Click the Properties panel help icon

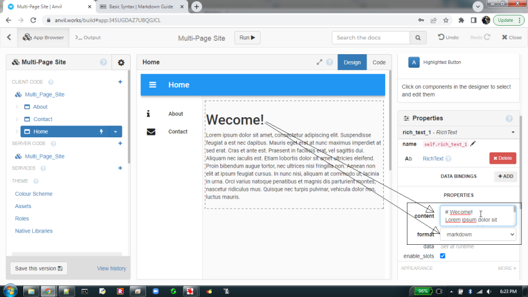tap(509, 119)
